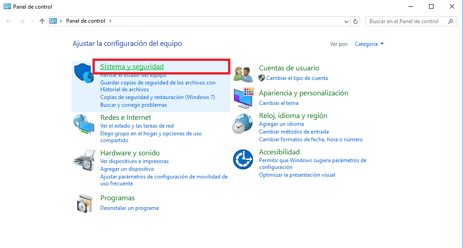Click the Control Panel icon in address bar
The height and width of the screenshot is (248, 463).
click(x=53, y=21)
